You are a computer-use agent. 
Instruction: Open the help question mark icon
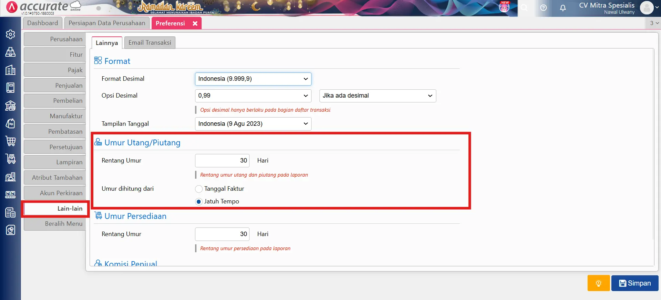click(543, 8)
